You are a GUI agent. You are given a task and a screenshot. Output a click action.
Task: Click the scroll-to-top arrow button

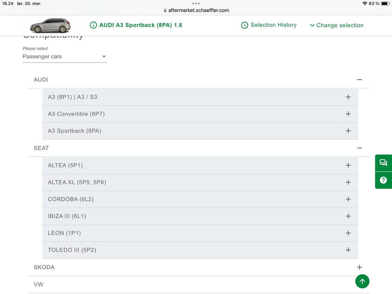[362, 281]
